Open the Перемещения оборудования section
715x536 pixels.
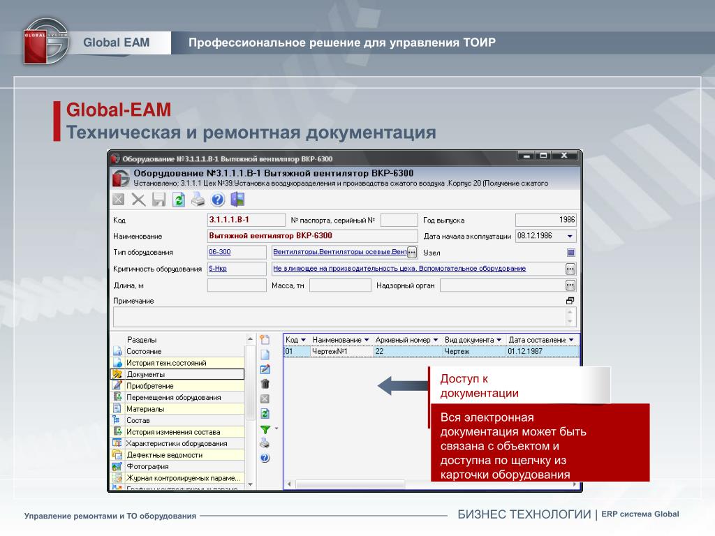tap(178, 397)
